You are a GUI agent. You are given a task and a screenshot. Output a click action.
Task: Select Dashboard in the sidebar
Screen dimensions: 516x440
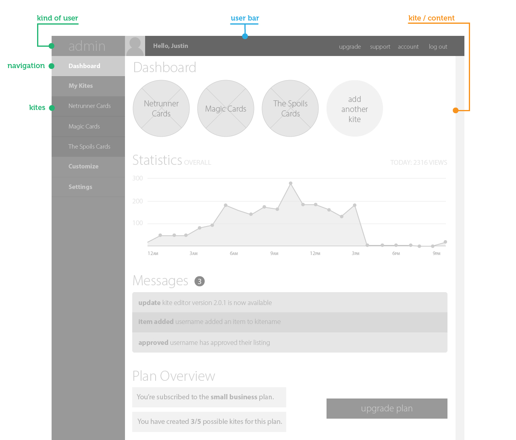point(84,66)
